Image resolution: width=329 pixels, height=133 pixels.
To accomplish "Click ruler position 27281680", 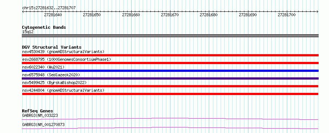I will tap(209, 15).
